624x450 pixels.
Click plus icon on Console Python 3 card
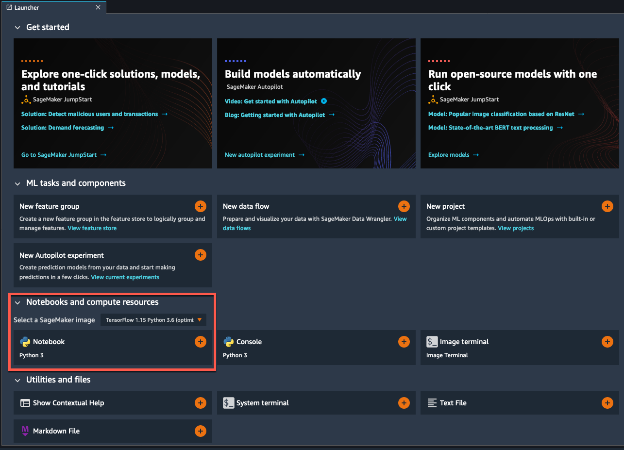pyautogui.click(x=404, y=342)
